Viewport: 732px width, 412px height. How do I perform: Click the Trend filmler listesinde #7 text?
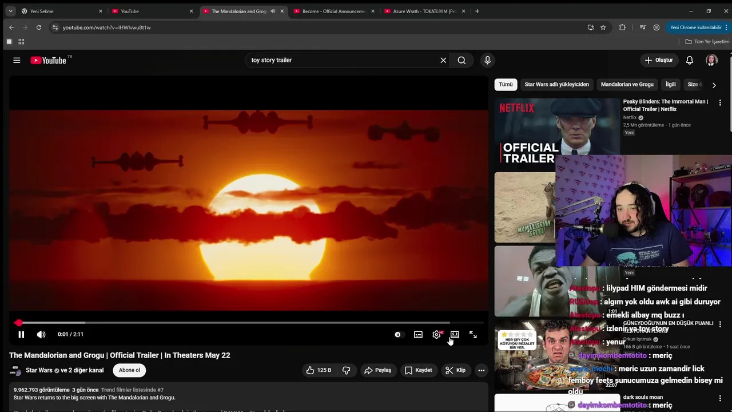(x=132, y=390)
